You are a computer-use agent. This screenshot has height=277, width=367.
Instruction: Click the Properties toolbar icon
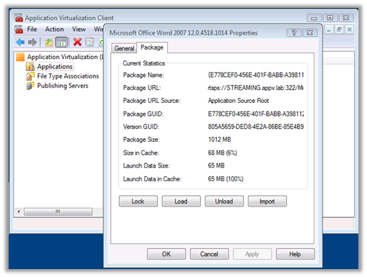pyautogui.click(x=90, y=42)
